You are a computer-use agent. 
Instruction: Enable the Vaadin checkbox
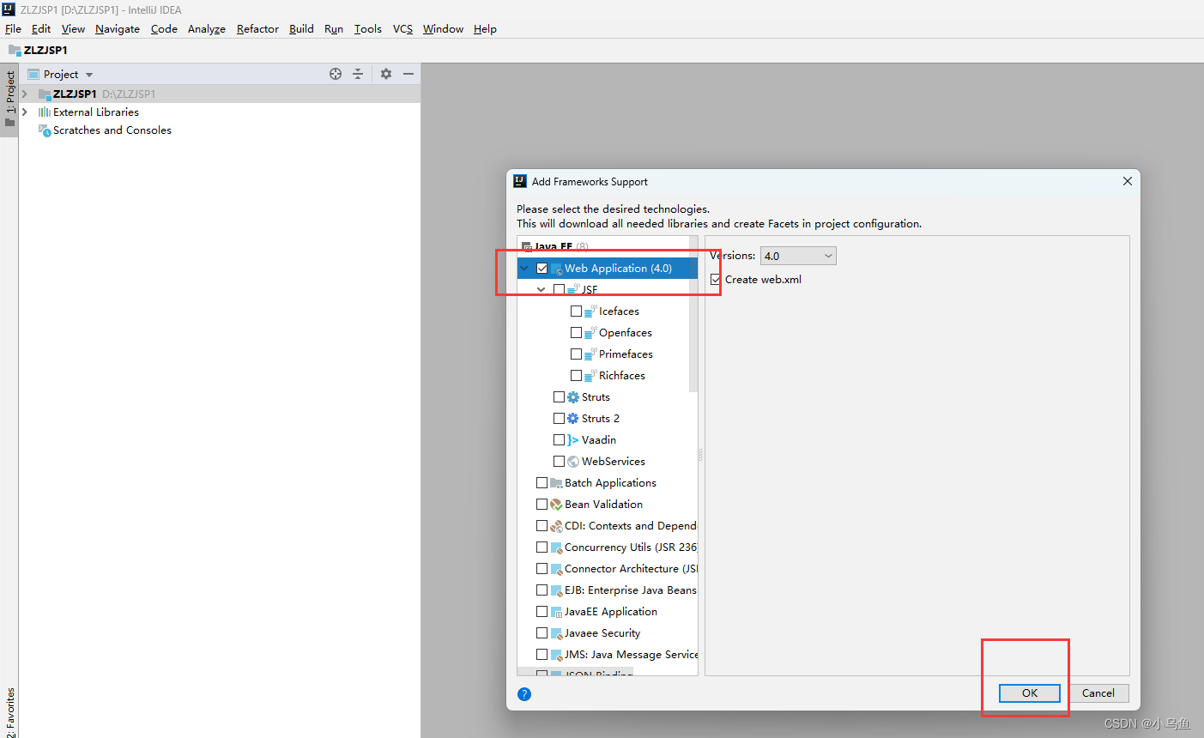click(x=559, y=440)
